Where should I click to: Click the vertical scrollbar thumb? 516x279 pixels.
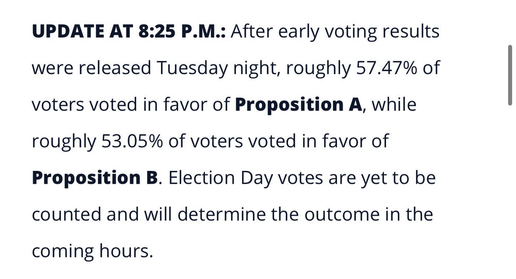pos(509,75)
